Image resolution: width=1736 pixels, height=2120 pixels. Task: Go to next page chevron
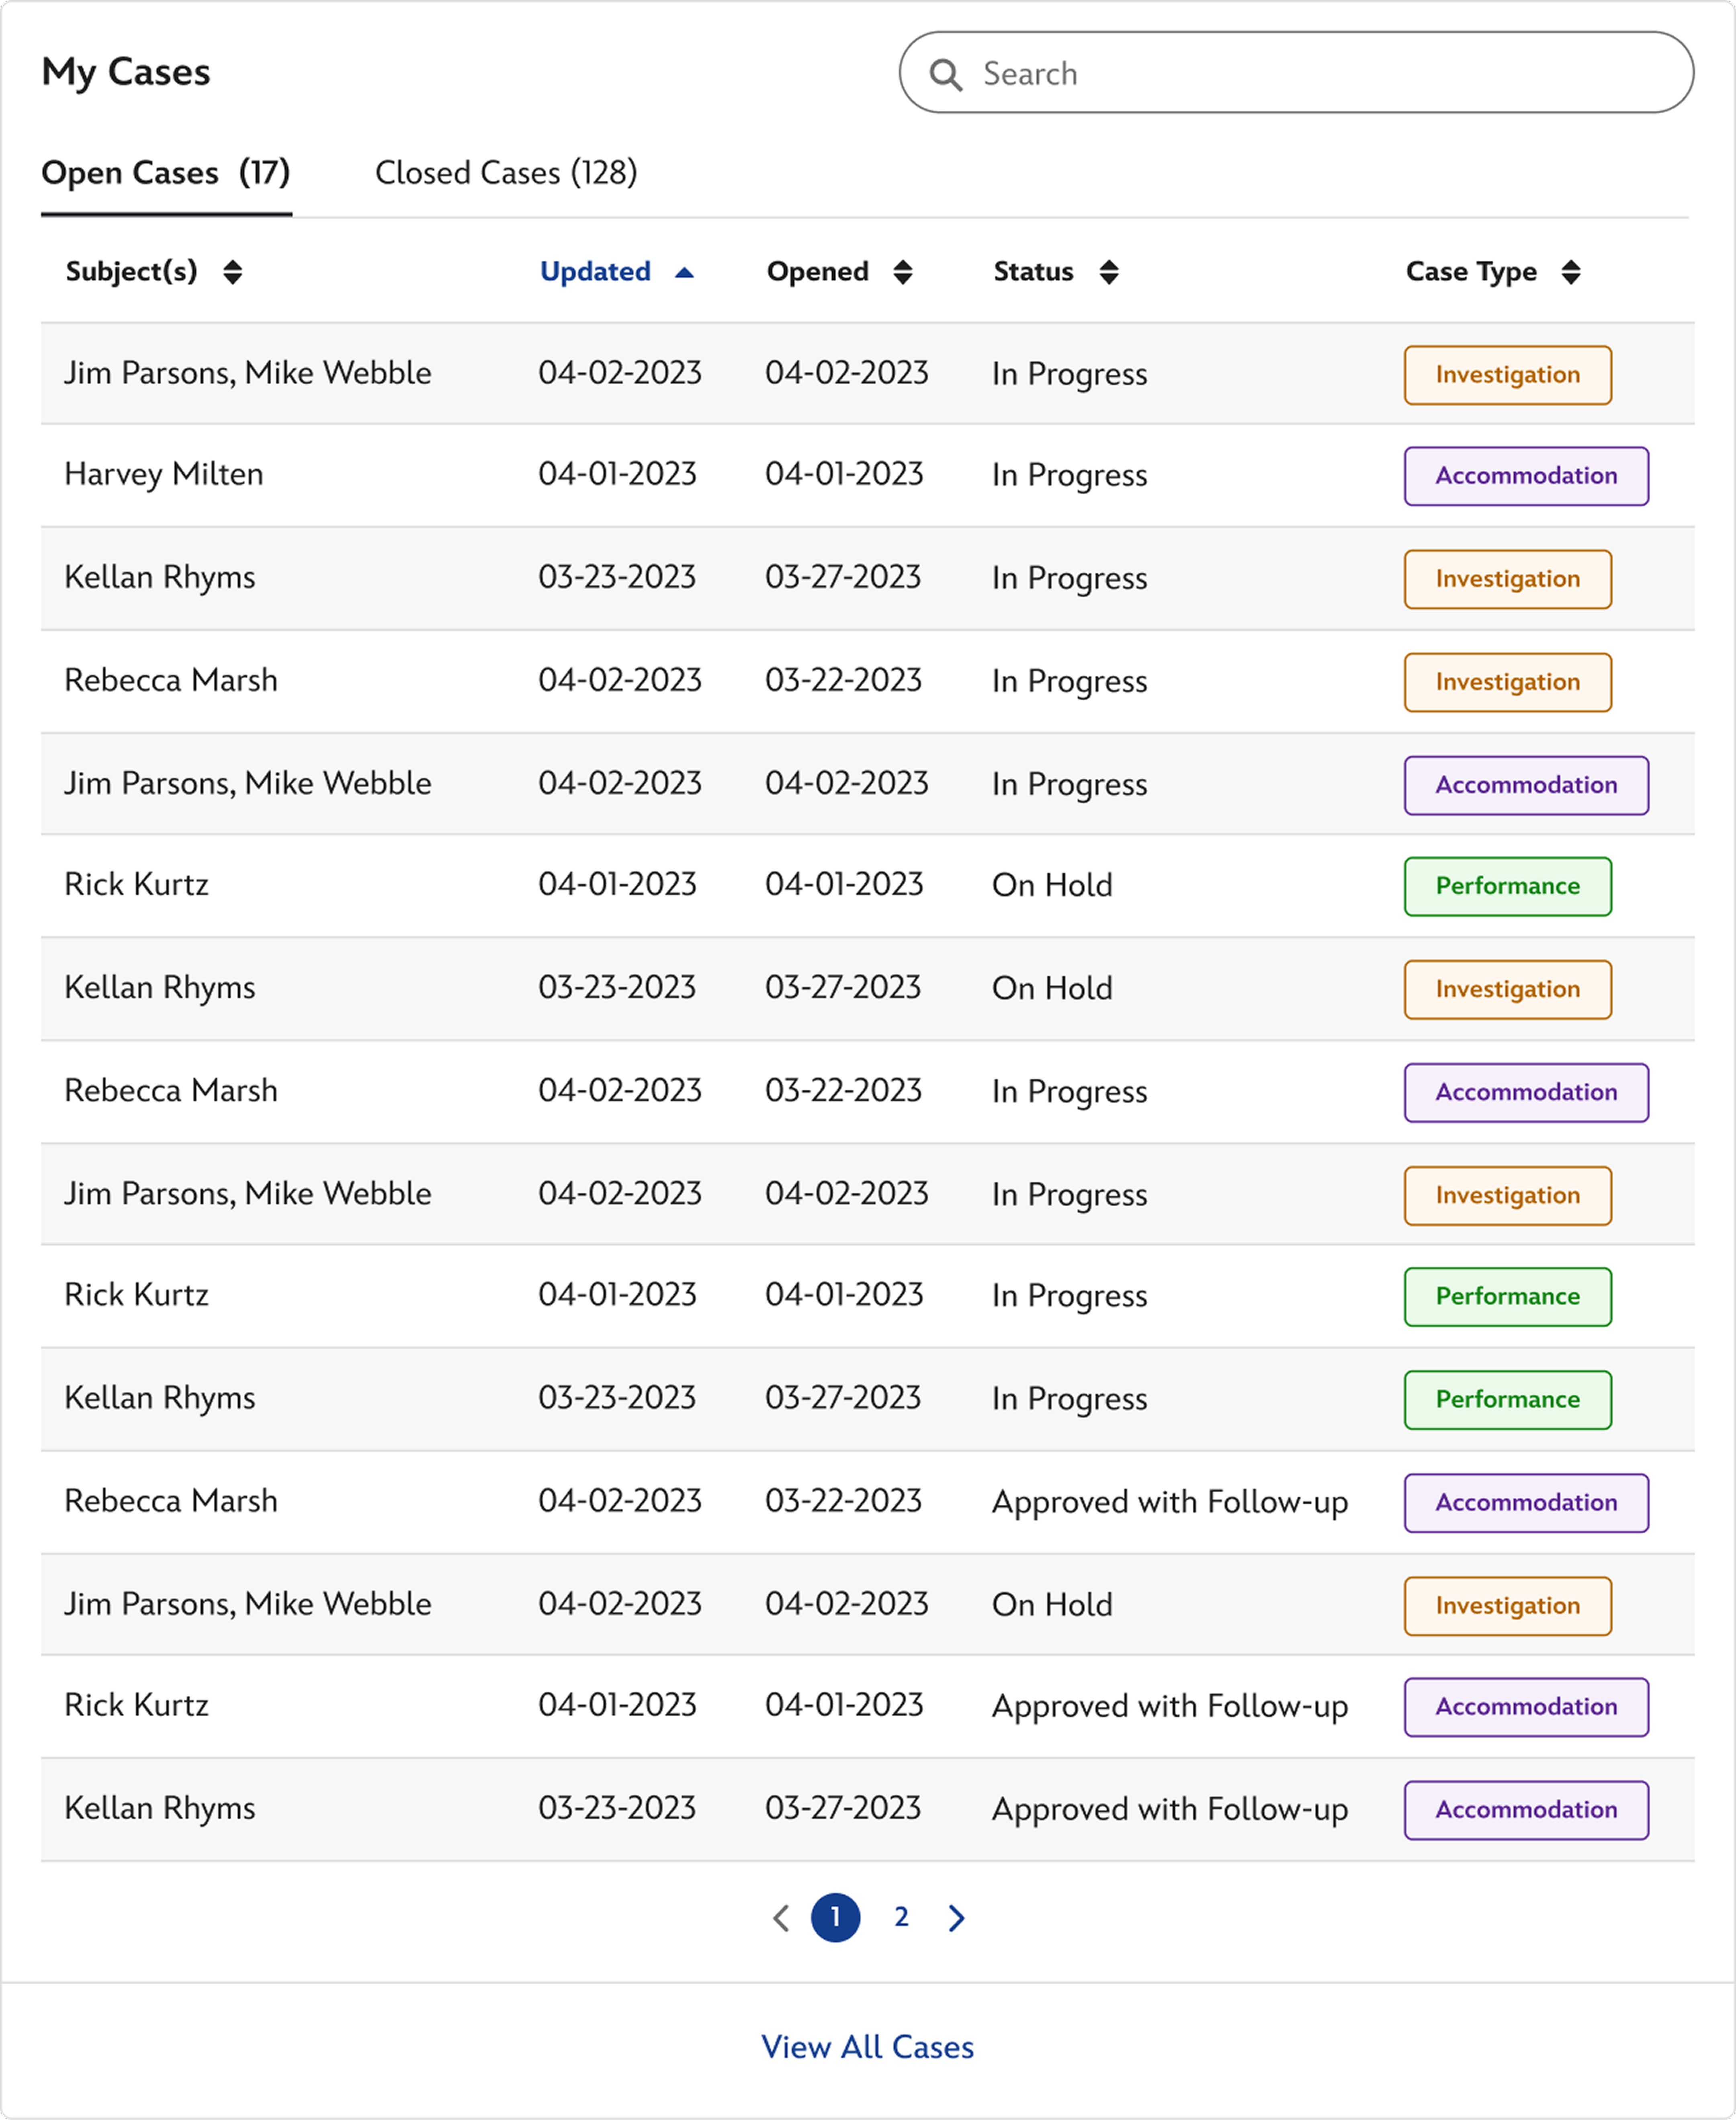(x=956, y=1918)
